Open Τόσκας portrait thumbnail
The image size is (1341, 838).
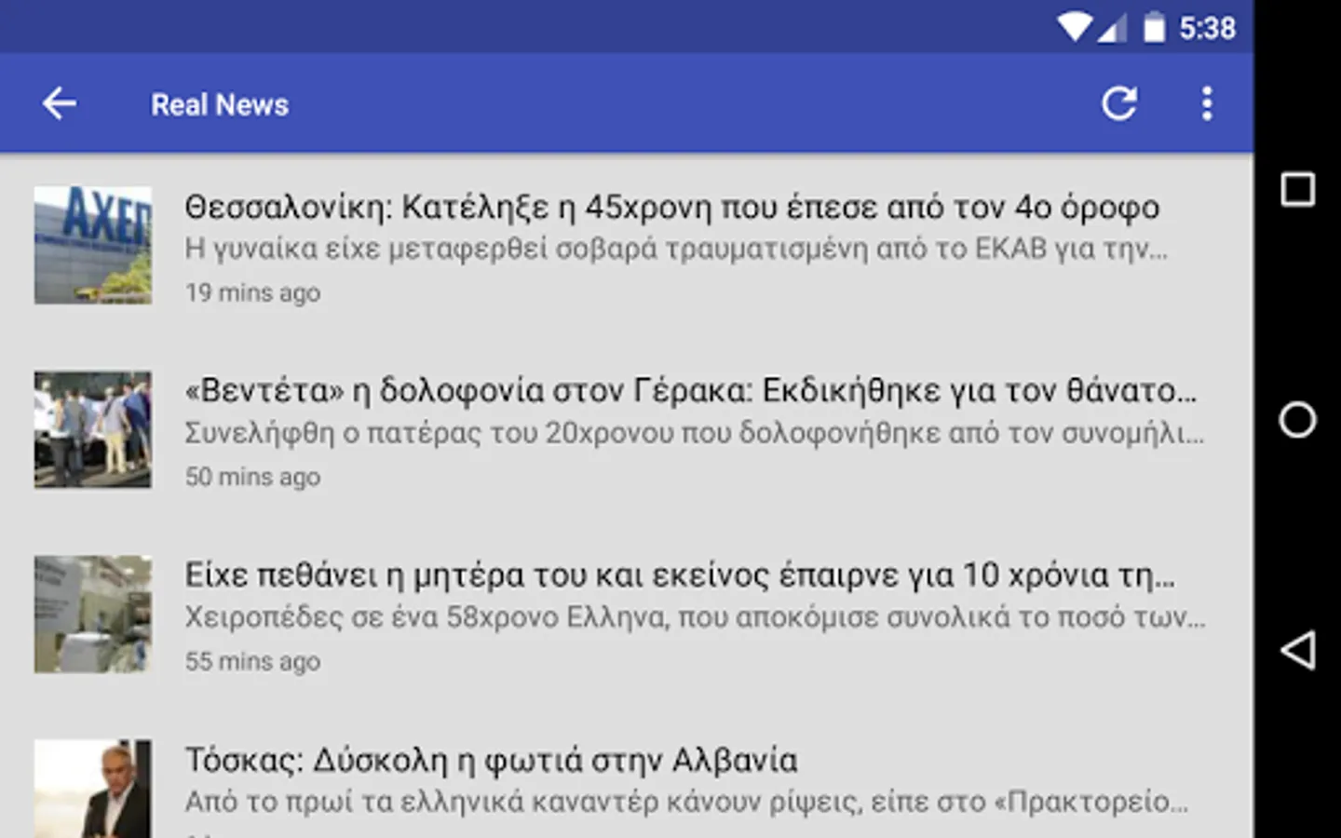click(x=93, y=789)
